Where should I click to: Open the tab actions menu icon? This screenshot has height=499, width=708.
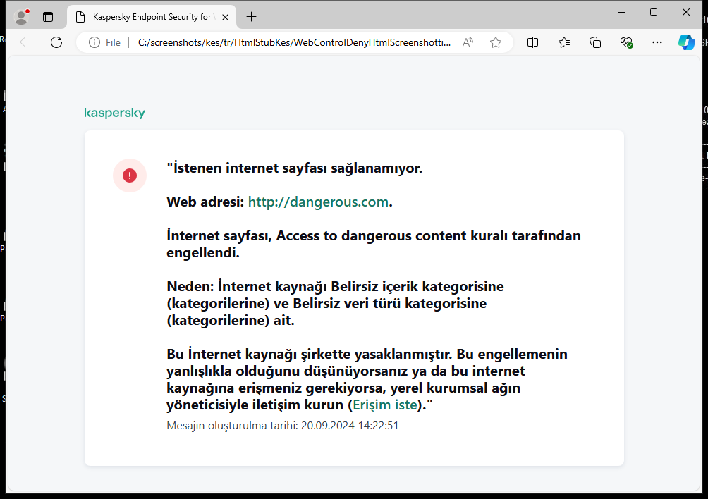click(48, 17)
